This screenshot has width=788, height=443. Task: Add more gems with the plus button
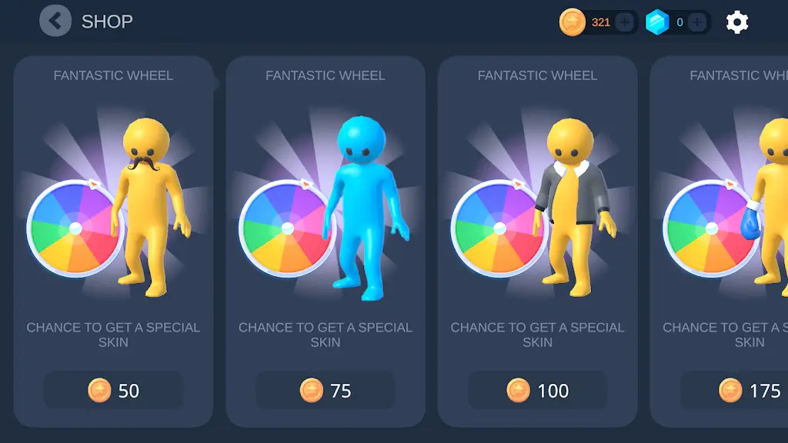(x=697, y=22)
